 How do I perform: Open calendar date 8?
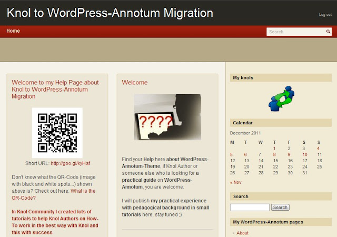pyautogui.click(x=274, y=154)
